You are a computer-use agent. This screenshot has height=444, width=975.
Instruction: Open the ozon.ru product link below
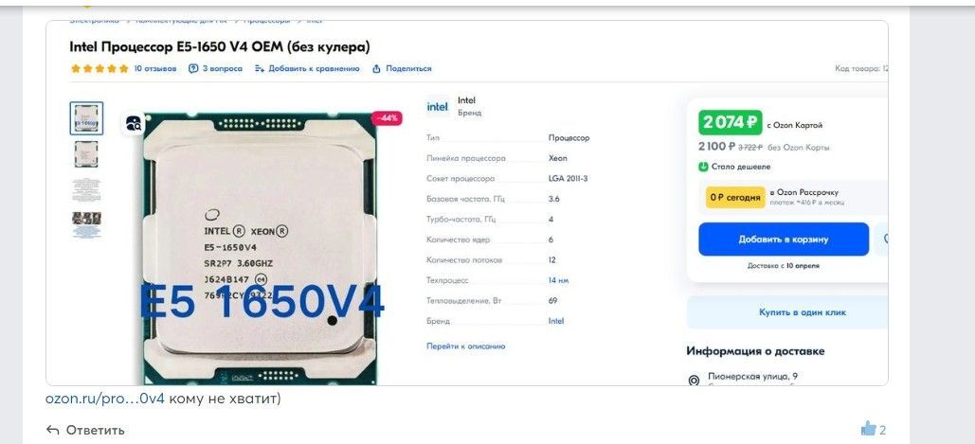click(x=105, y=399)
